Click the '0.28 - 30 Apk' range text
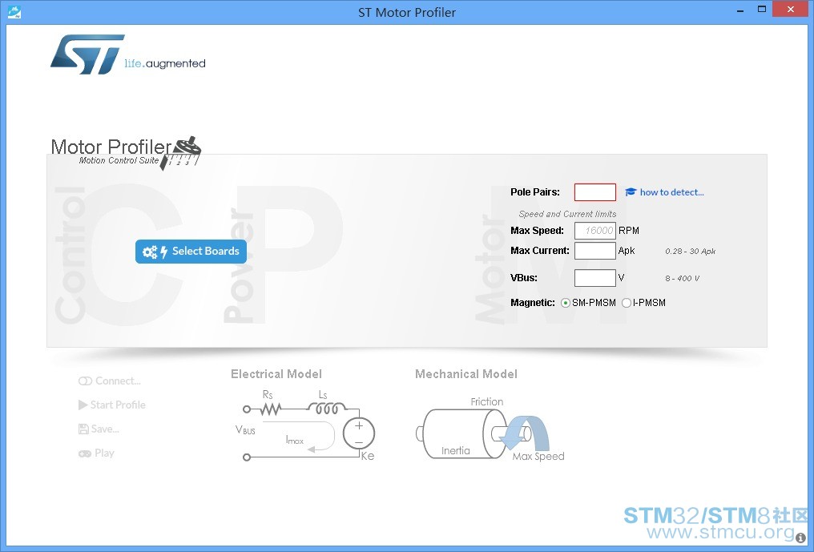The height and width of the screenshot is (552, 814). coord(691,252)
